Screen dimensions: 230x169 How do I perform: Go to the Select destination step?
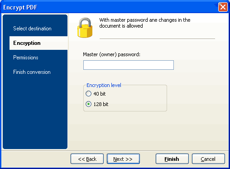[32, 29]
